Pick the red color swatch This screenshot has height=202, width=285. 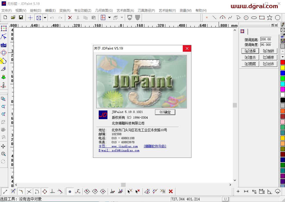click(x=283, y=62)
